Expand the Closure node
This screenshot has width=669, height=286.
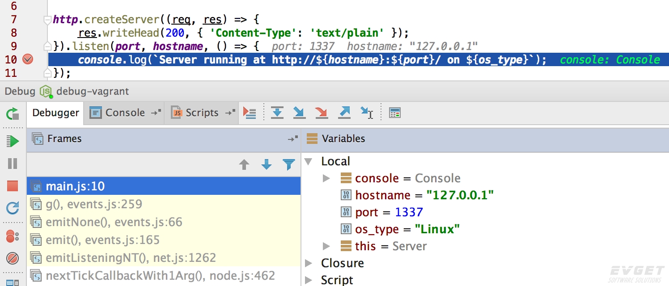[309, 263]
